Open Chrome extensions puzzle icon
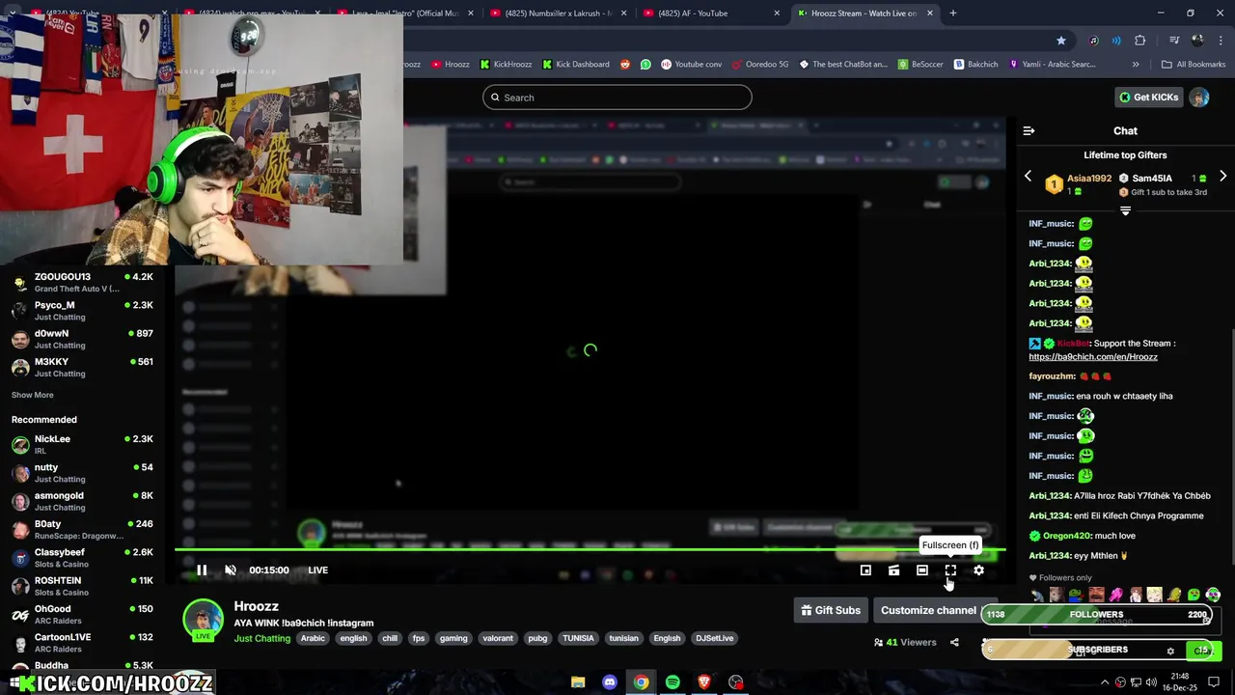 click(1139, 41)
